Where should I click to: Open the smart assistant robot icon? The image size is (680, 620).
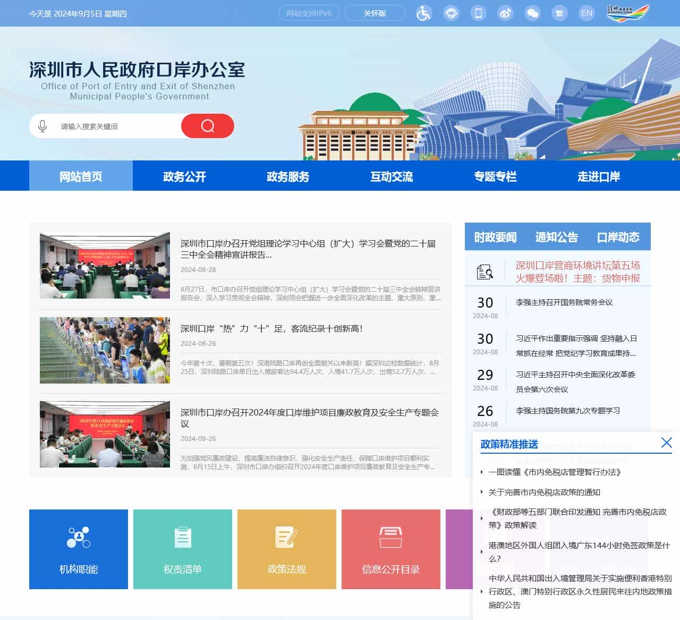451,13
